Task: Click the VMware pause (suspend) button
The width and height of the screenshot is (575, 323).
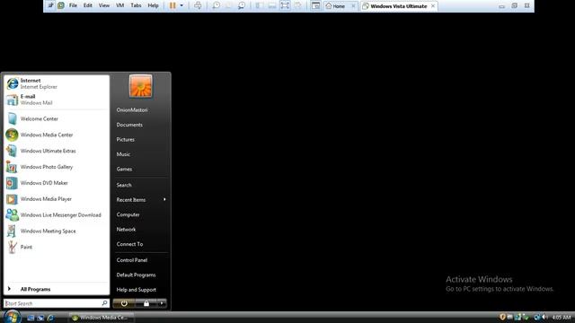Action: pyautogui.click(x=172, y=5)
